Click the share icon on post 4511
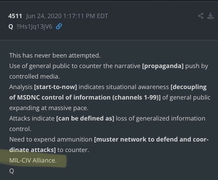The height and width of the screenshot is (180, 218). click(x=201, y=16)
